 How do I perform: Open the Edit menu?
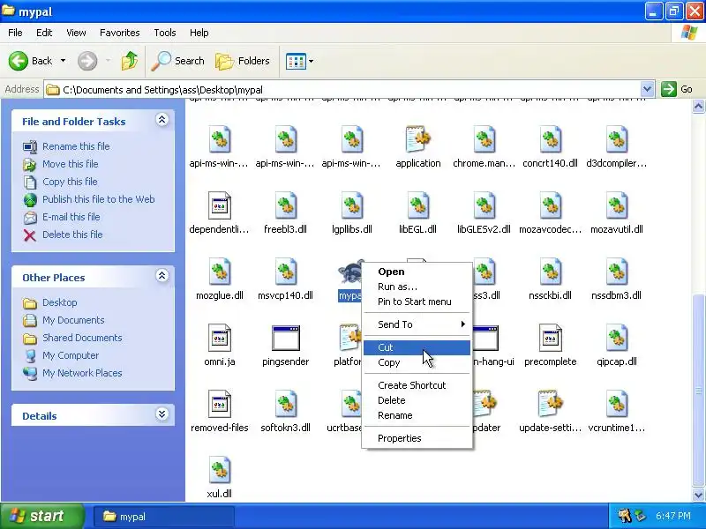tap(44, 33)
